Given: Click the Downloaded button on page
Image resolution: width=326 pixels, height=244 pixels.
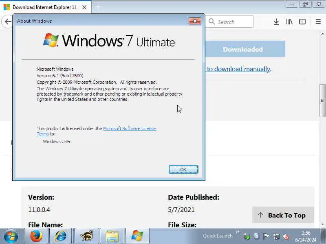Looking at the screenshot, I should coord(245,49).
